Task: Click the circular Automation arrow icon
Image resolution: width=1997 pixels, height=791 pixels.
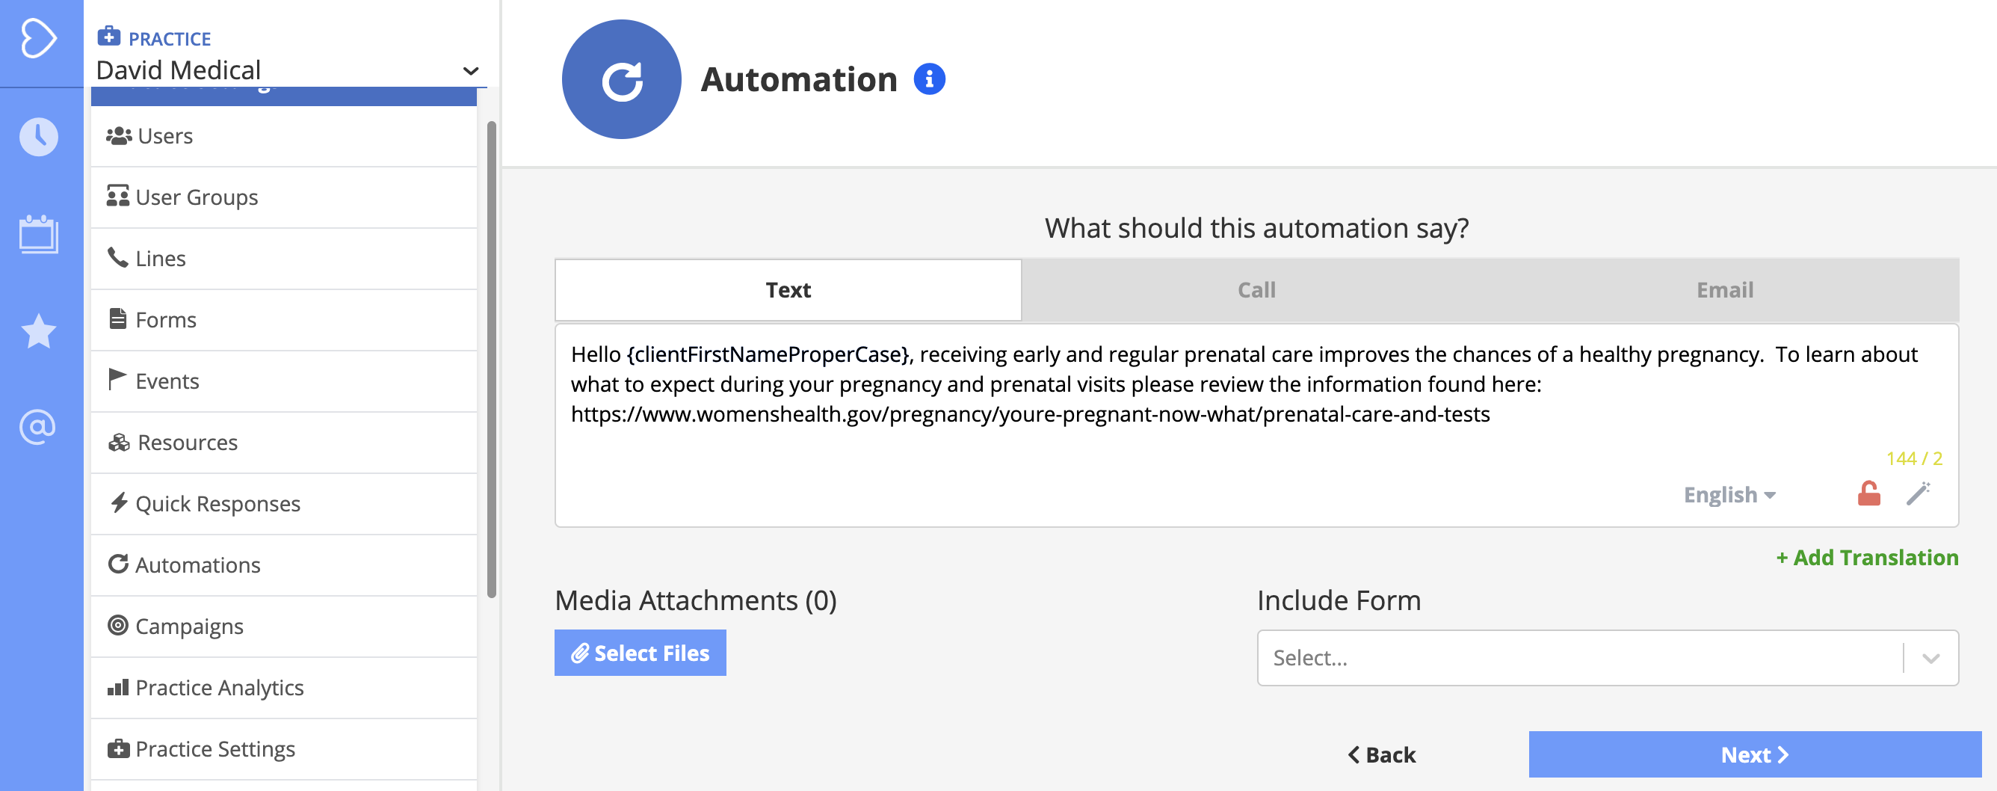Action: (x=620, y=79)
